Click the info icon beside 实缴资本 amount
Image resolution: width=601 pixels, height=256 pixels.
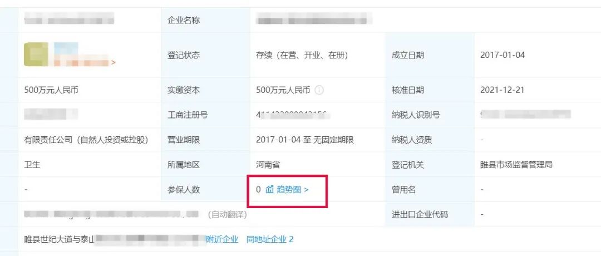(x=319, y=90)
